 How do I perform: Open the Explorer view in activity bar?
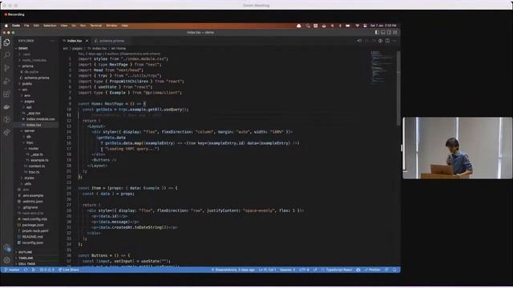6,42
